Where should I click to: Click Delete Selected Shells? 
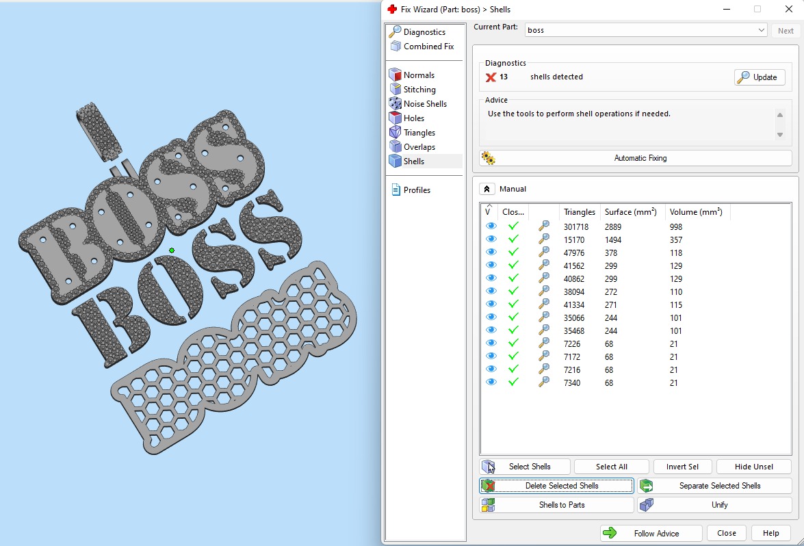[x=556, y=486]
